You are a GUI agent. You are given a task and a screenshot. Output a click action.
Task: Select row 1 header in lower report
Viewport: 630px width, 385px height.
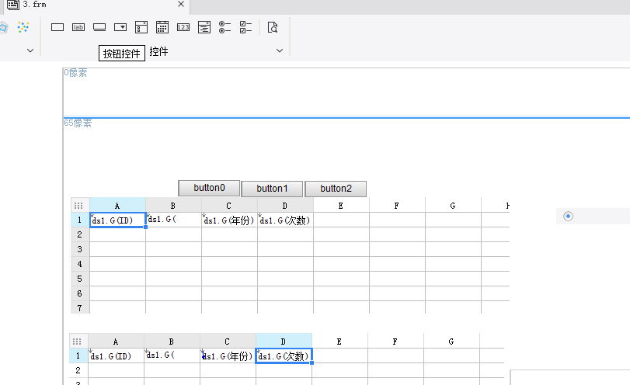(78, 356)
